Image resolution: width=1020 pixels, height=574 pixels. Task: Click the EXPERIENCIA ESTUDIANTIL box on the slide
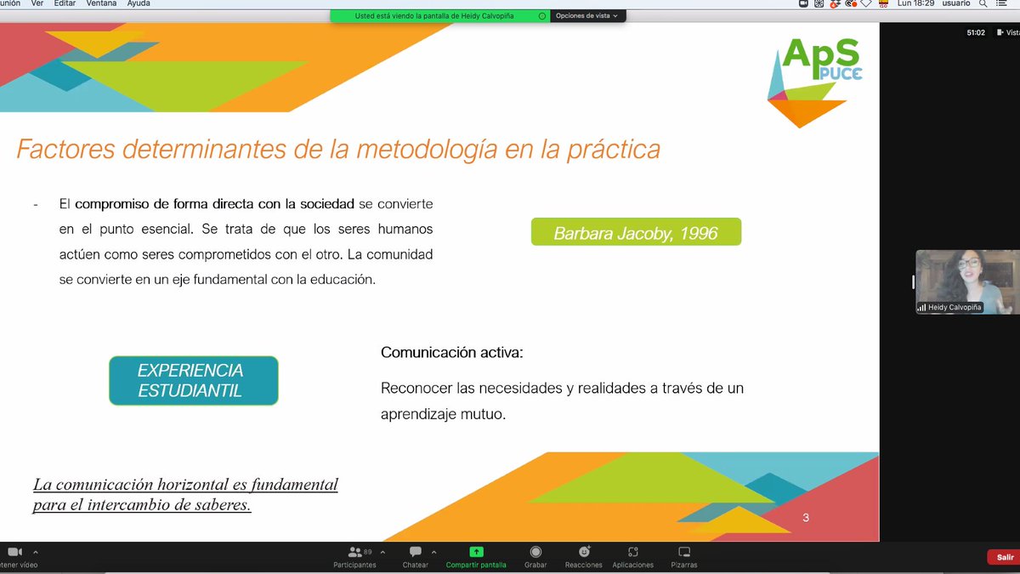194,380
